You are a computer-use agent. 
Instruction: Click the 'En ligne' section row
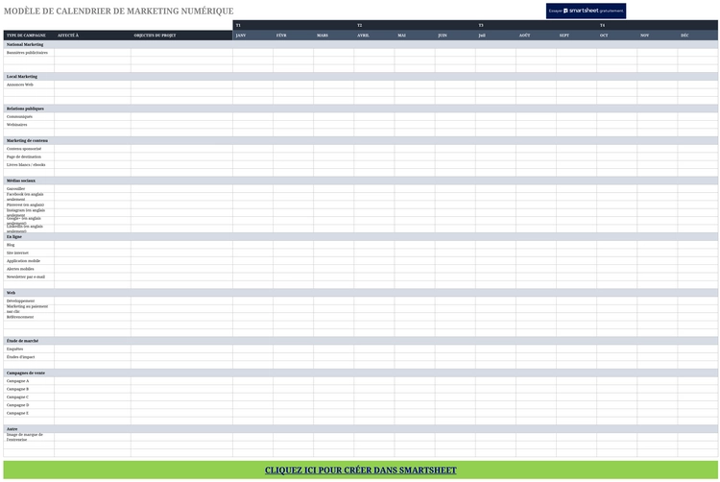pos(361,237)
